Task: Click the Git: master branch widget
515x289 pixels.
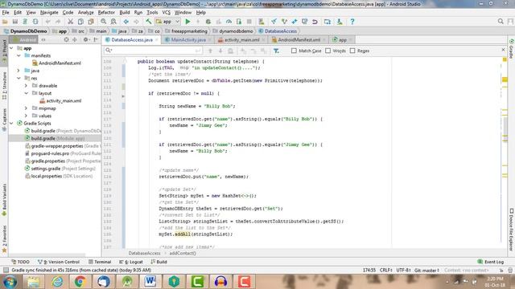Action: click(426, 271)
